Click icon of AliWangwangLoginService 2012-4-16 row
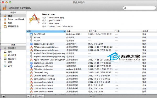This screenshot has width=157, height=98. [x=31, y=47]
